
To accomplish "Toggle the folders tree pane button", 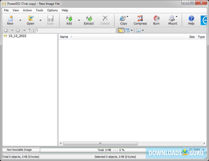I will coord(121,30).
